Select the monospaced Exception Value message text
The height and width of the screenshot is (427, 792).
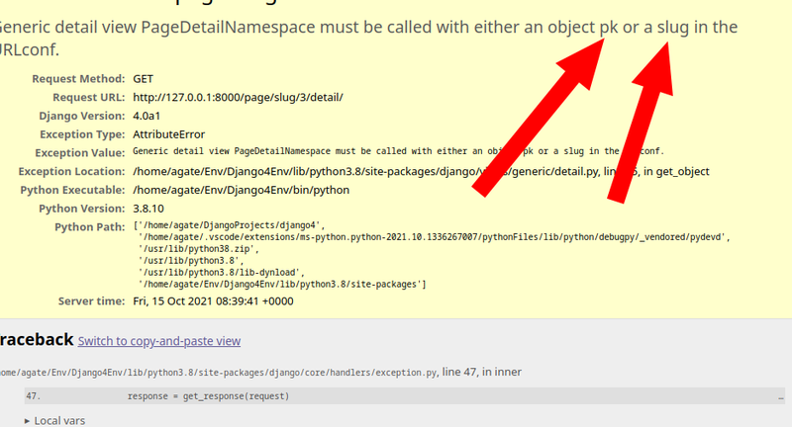coord(398,151)
